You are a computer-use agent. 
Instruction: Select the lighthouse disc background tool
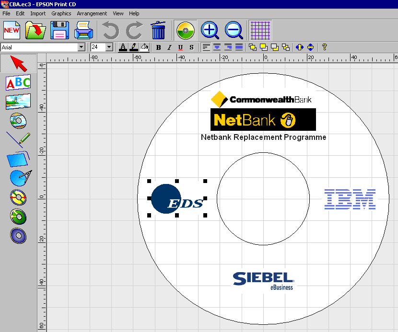tap(18, 121)
